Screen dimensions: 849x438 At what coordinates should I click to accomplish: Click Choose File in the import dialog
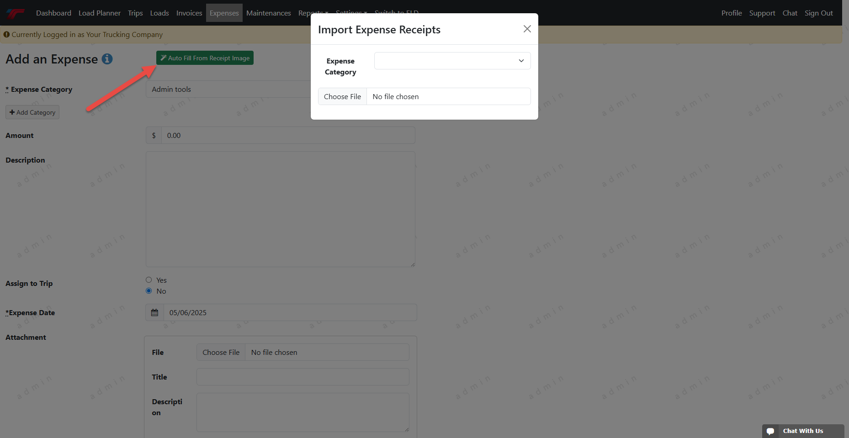click(x=342, y=97)
